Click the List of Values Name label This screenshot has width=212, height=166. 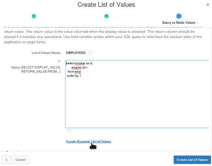coord(46,53)
